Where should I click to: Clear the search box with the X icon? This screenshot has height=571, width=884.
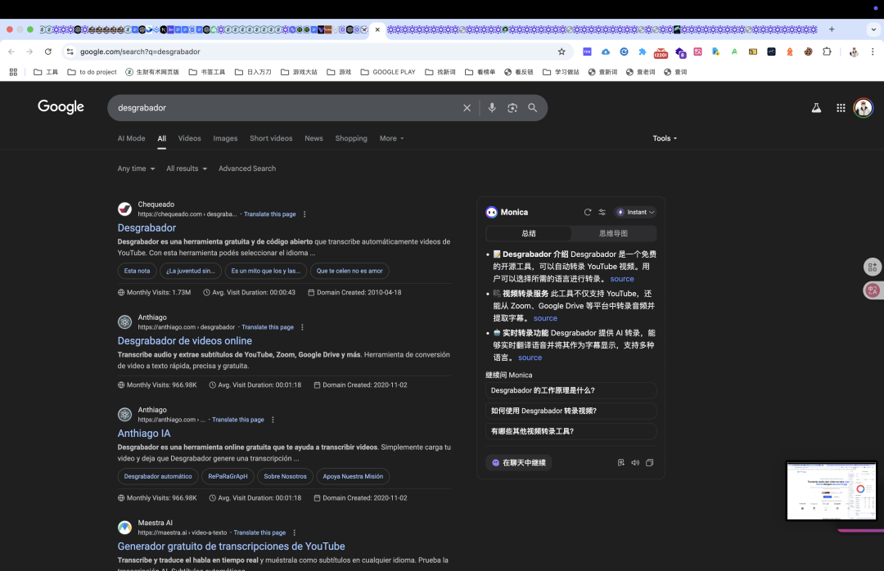point(467,108)
